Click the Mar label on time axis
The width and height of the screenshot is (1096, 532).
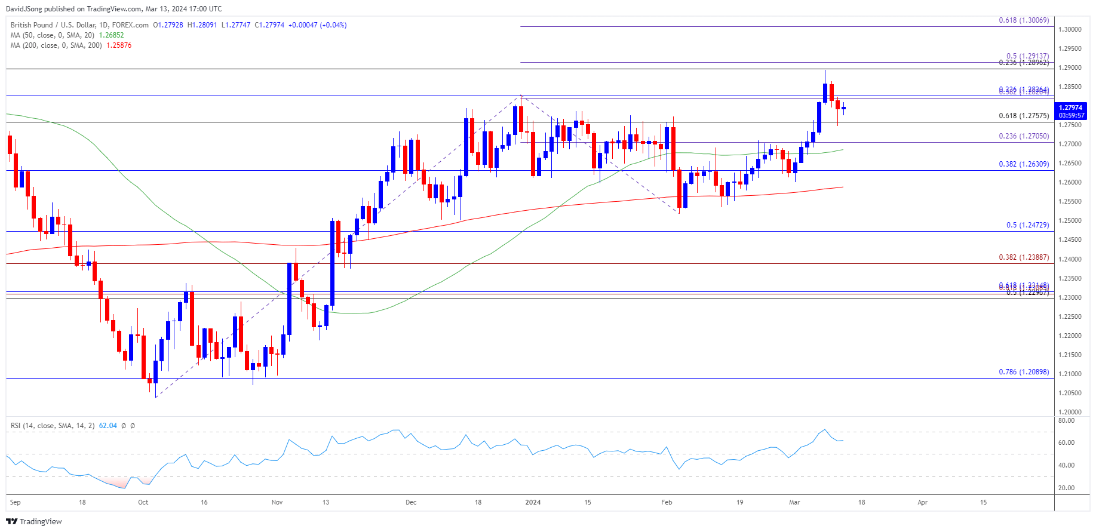(x=794, y=502)
